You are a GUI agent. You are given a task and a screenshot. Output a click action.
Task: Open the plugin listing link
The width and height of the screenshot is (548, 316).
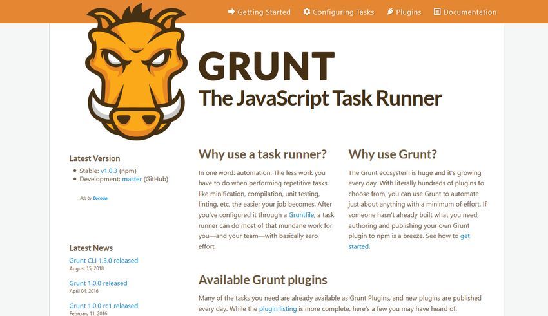coord(278,309)
